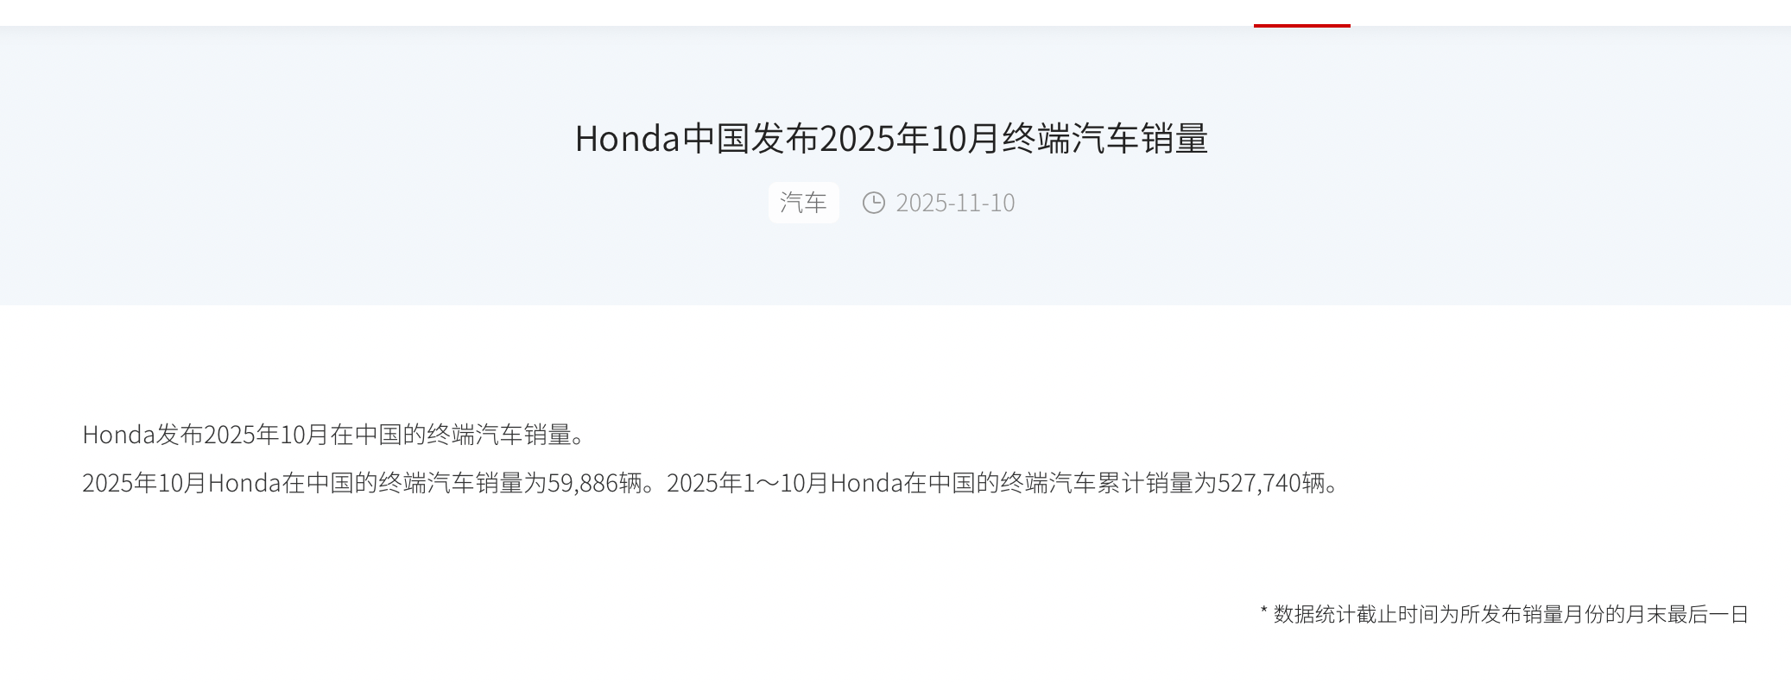Screen dimensions: 1791x683
Task: Click 2025年10月 in the headline
Action: click(x=909, y=138)
